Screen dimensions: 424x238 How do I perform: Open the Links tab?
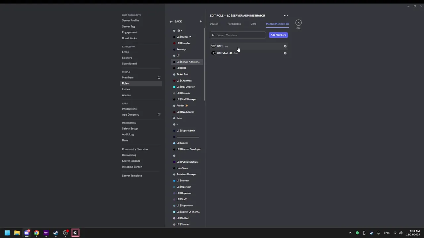253,24
